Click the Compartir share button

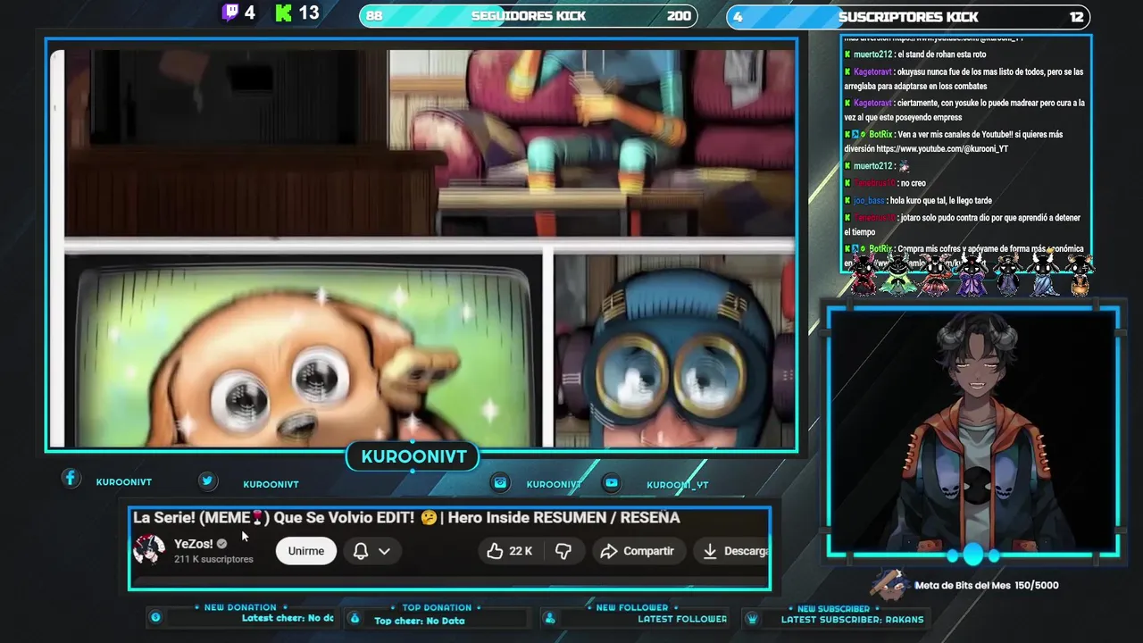pyautogui.click(x=638, y=551)
